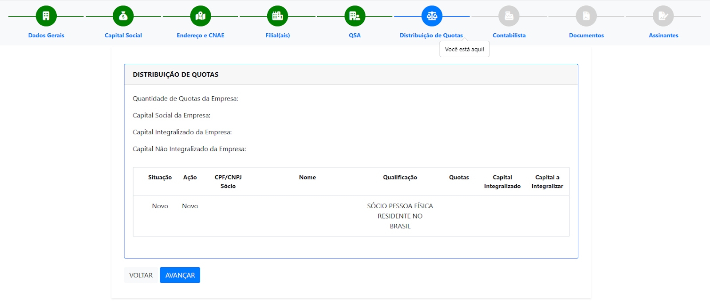Viewport: 710px width, 304px height.
Task: Click the QSA step circle icon
Action: click(x=355, y=16)
